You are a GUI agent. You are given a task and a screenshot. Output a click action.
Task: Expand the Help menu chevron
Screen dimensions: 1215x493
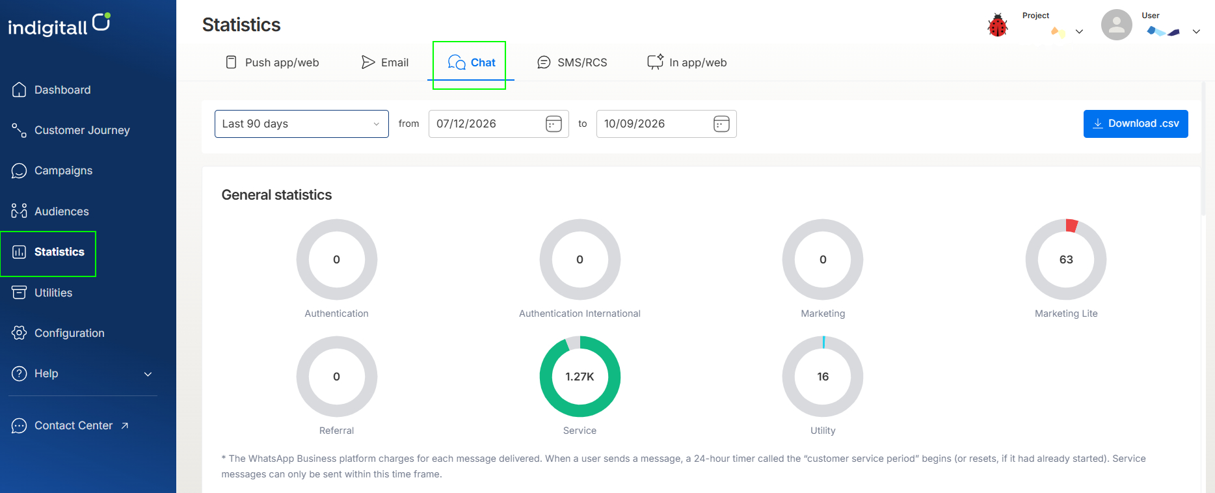tap(148, 374)
